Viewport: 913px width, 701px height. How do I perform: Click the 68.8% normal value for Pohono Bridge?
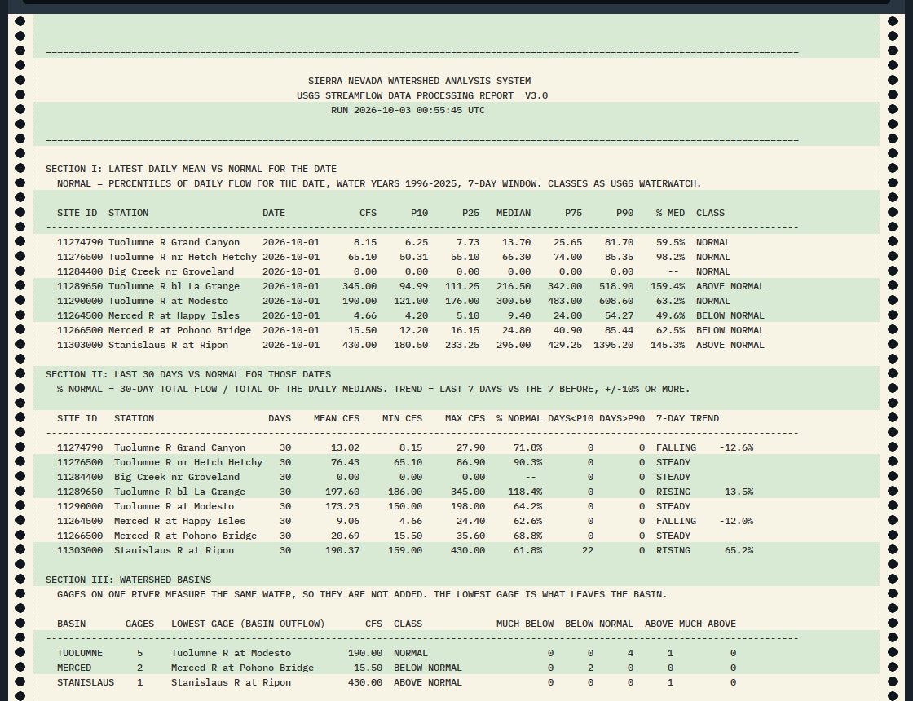(528, 536)
